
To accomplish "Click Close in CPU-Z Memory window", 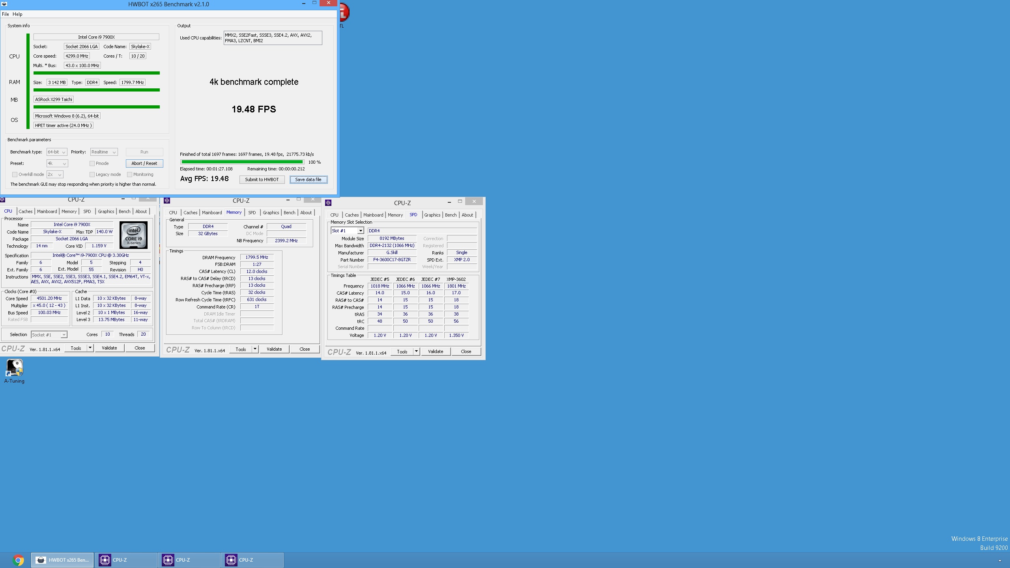I will click(305, 349).
